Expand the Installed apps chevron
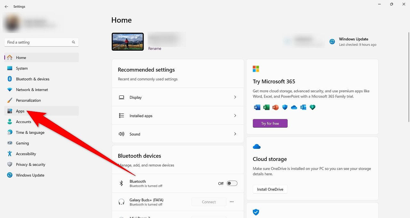The height and width of the screenshot is (218, 410). tap(235, 115)
